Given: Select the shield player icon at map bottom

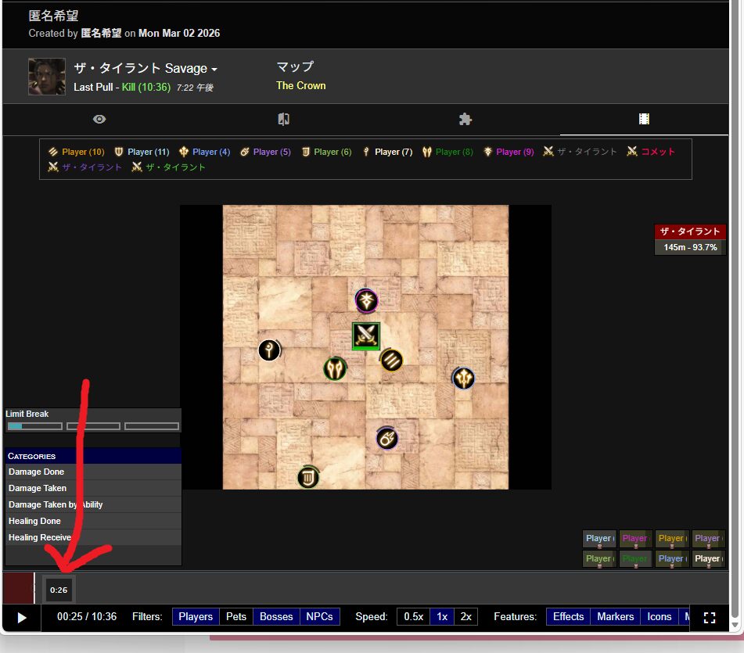Looking at the screenshot, I should pos(308,476).
